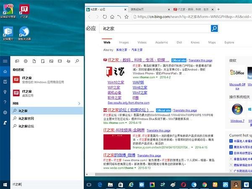The width and height of the screenshot is (252, 189).
Task: Switch to the Images search tab
Action: [124, 42]
